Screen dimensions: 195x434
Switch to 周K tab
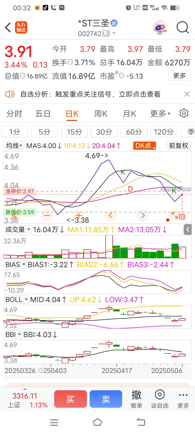coord(101,114)
